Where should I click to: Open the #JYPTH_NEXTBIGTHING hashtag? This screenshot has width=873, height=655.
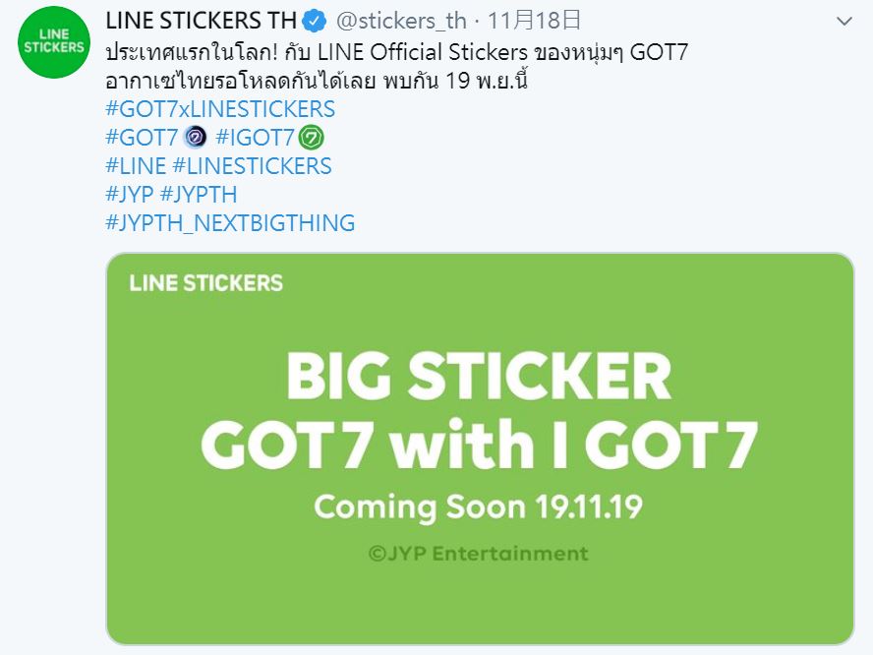point(230,223)
